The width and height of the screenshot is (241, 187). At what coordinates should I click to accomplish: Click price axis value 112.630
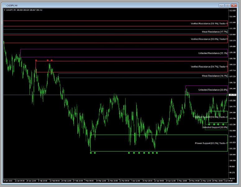(x=232, y=11)
